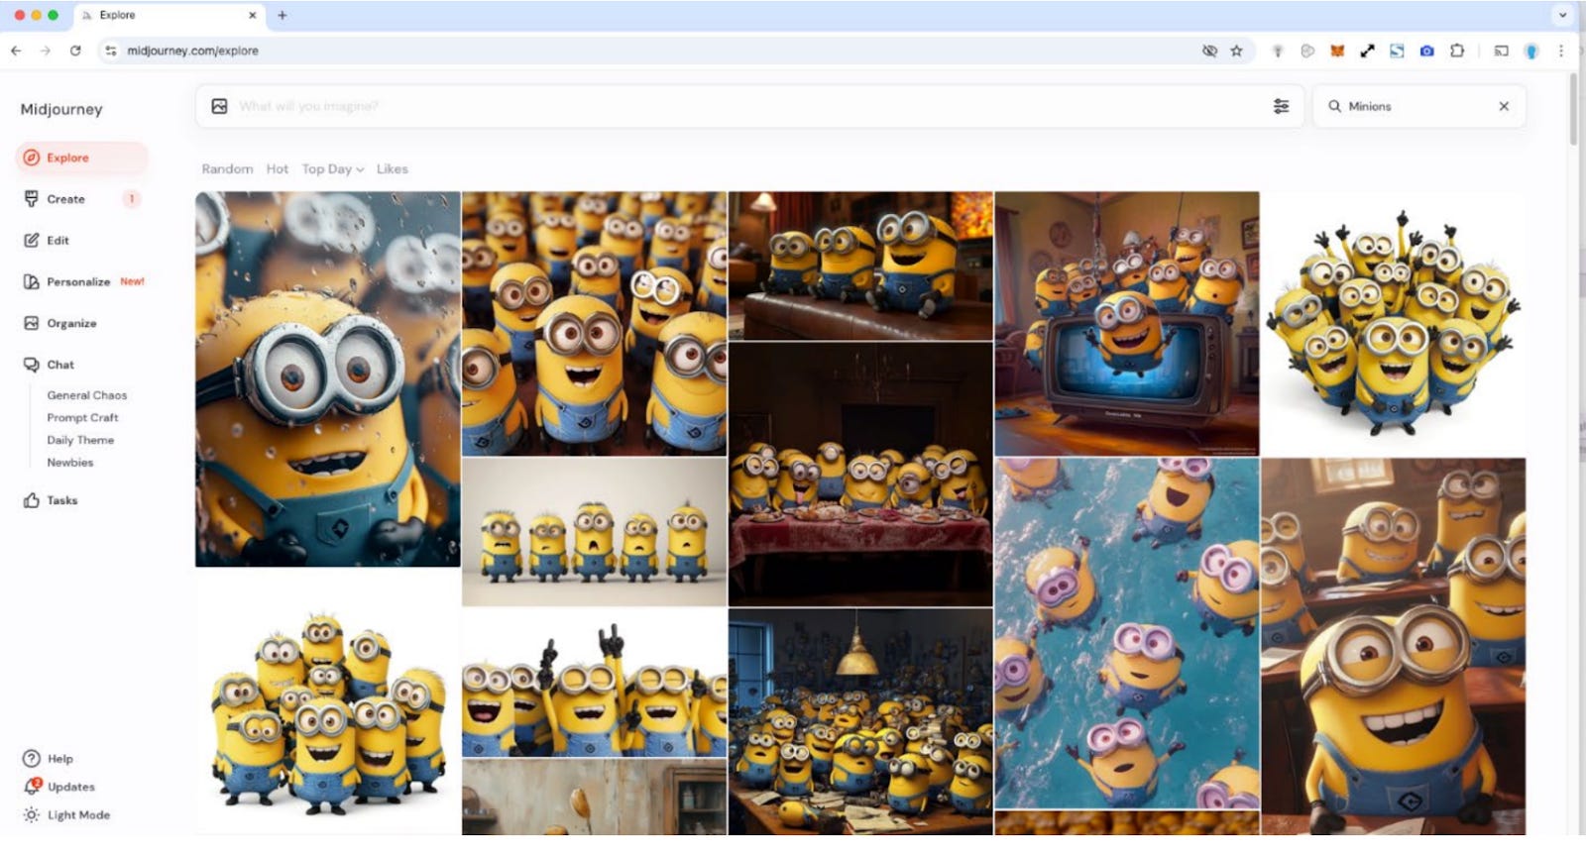
Task: Click the search magnifier icon
Action: pyautogui.click(x=1334, y=106)
